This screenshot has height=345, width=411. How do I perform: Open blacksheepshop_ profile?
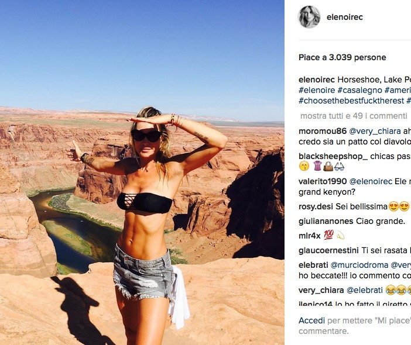[333, 156]
